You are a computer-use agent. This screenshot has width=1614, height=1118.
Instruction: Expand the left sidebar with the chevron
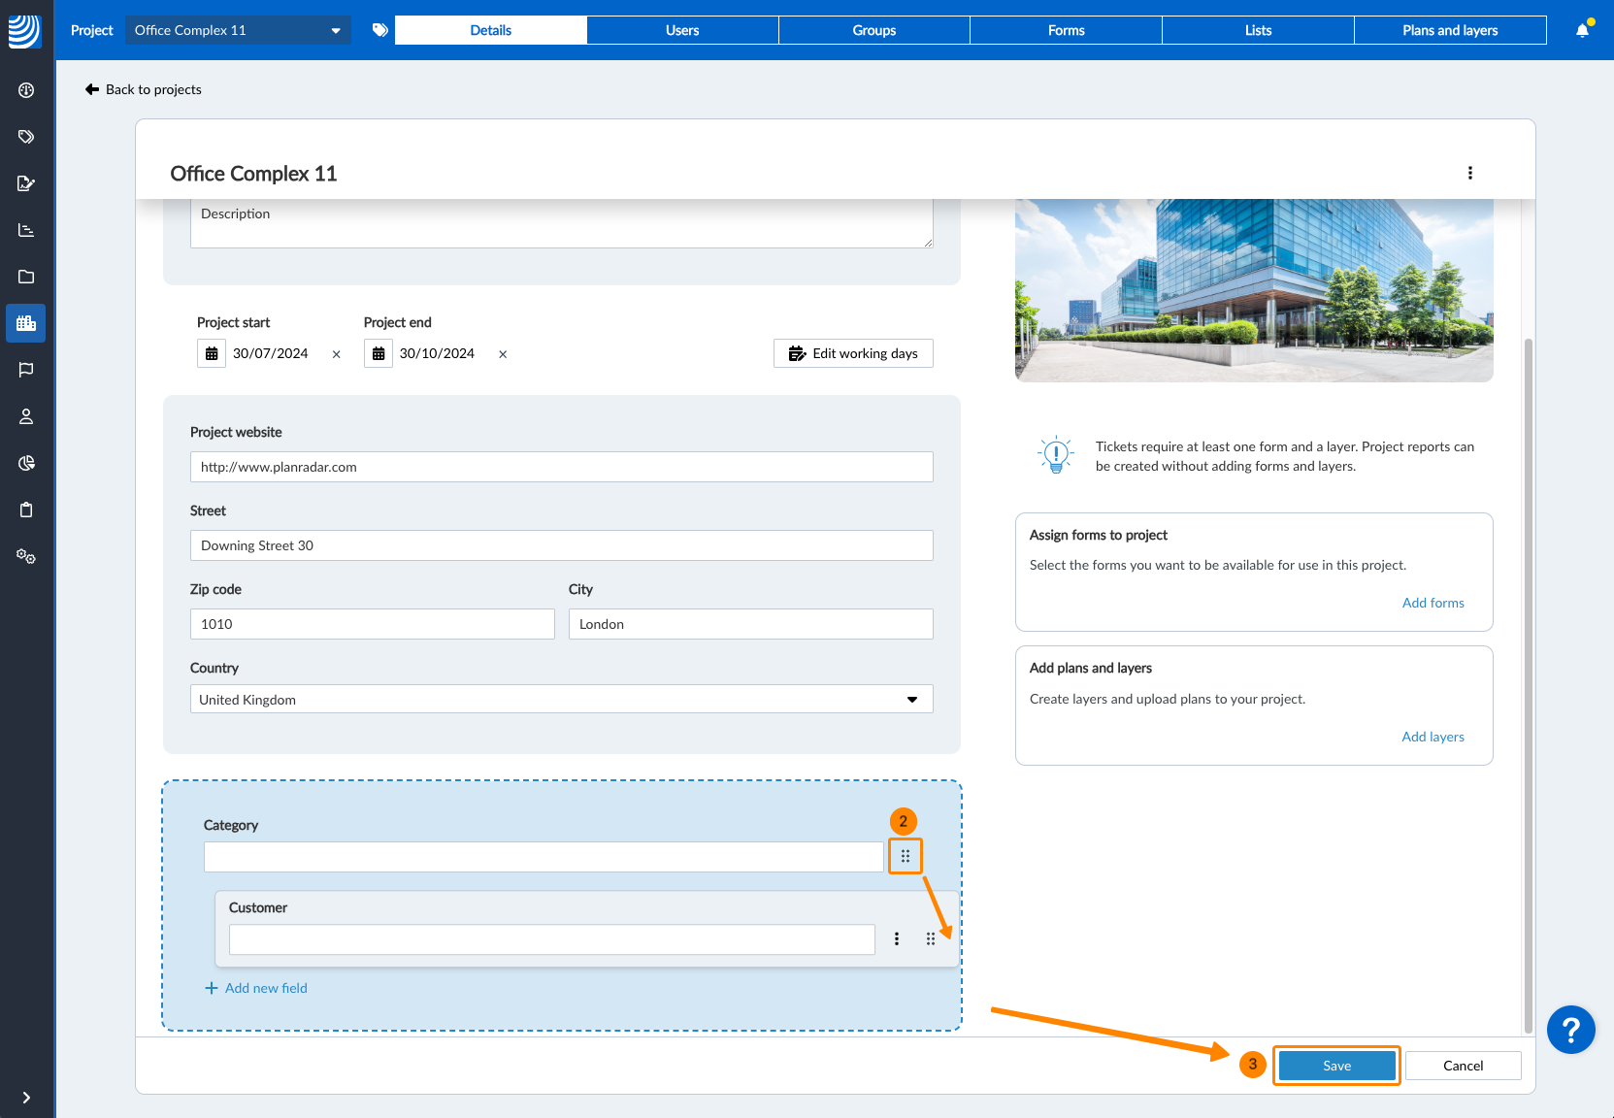click(x=26, y=1098)
